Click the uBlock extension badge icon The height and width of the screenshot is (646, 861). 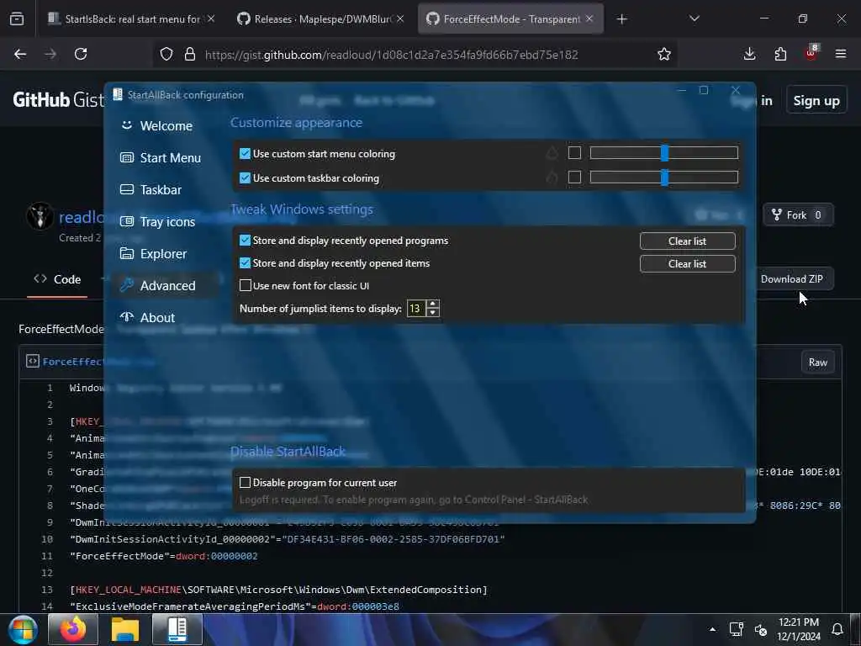pos(811,53)
